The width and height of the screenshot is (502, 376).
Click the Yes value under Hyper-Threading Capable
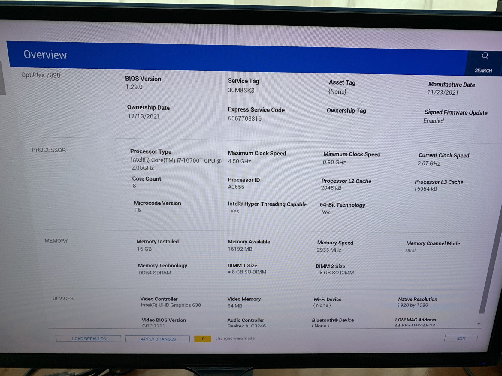(x=235, y=211)
